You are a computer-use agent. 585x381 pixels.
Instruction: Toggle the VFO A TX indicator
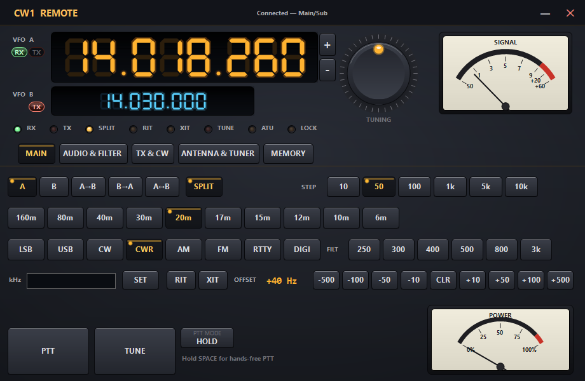(x=37, y=52)
